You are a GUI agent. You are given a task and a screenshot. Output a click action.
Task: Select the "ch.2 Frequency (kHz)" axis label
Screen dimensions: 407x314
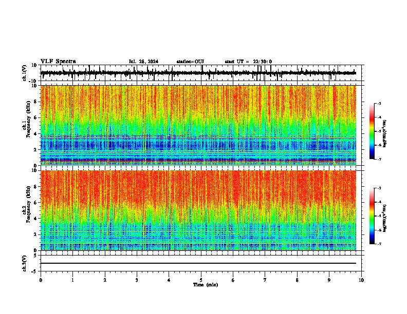[26, 205]
